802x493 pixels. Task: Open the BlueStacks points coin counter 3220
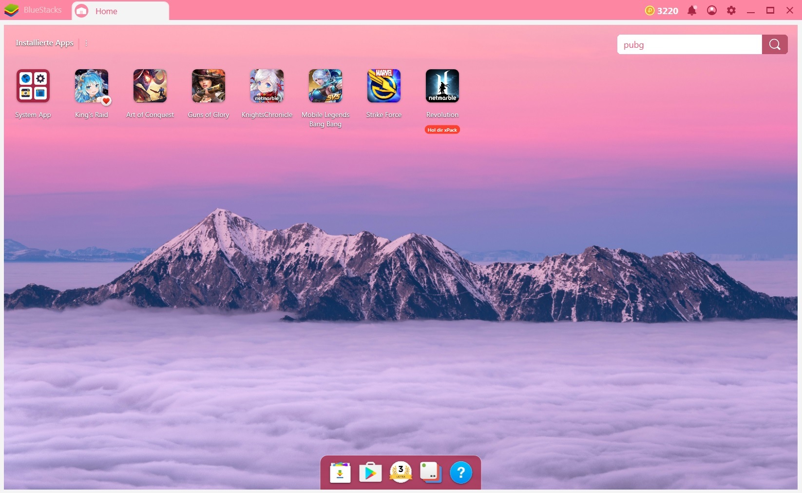pyautogui.click(x=661, y=11)
